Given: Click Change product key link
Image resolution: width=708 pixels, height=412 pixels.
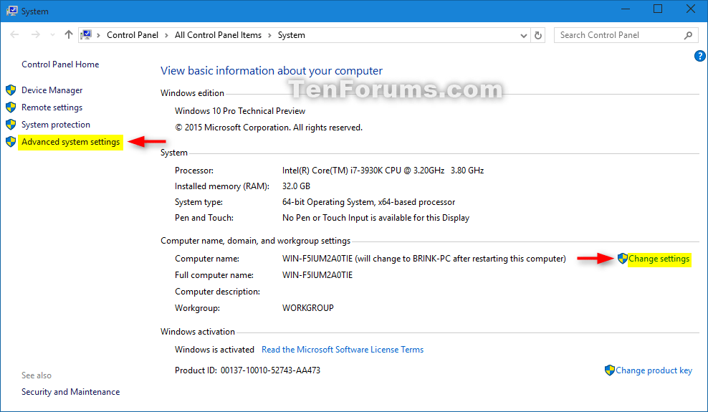Looking at the screenshot, I should [x=654, y=370].
